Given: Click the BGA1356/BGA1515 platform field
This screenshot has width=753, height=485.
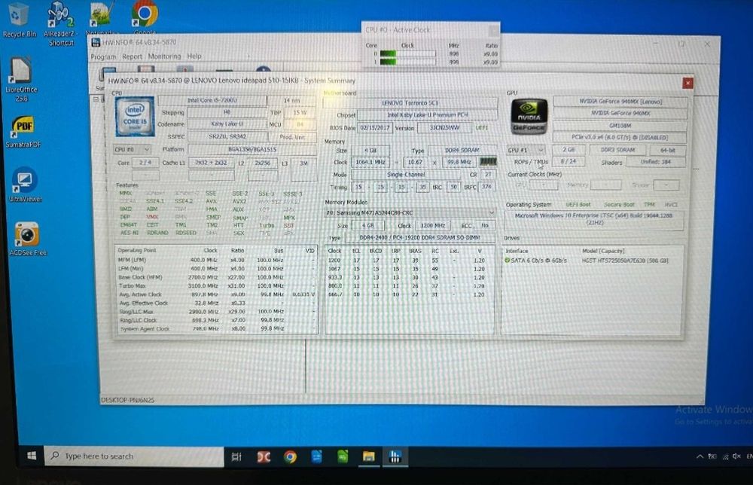Looking at the screenshot, I should pos(252,149).
